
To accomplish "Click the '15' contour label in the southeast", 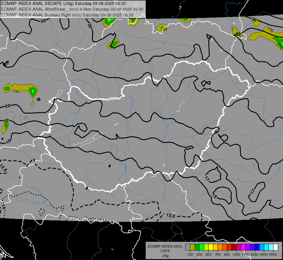I will 214,196.
